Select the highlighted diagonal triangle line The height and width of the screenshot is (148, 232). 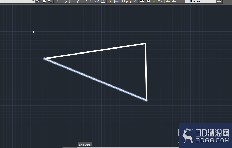[95, 80]
